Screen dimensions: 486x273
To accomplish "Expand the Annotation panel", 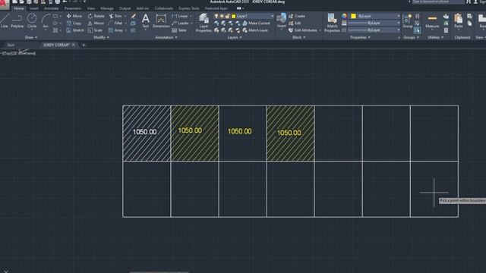I will 166,37.
